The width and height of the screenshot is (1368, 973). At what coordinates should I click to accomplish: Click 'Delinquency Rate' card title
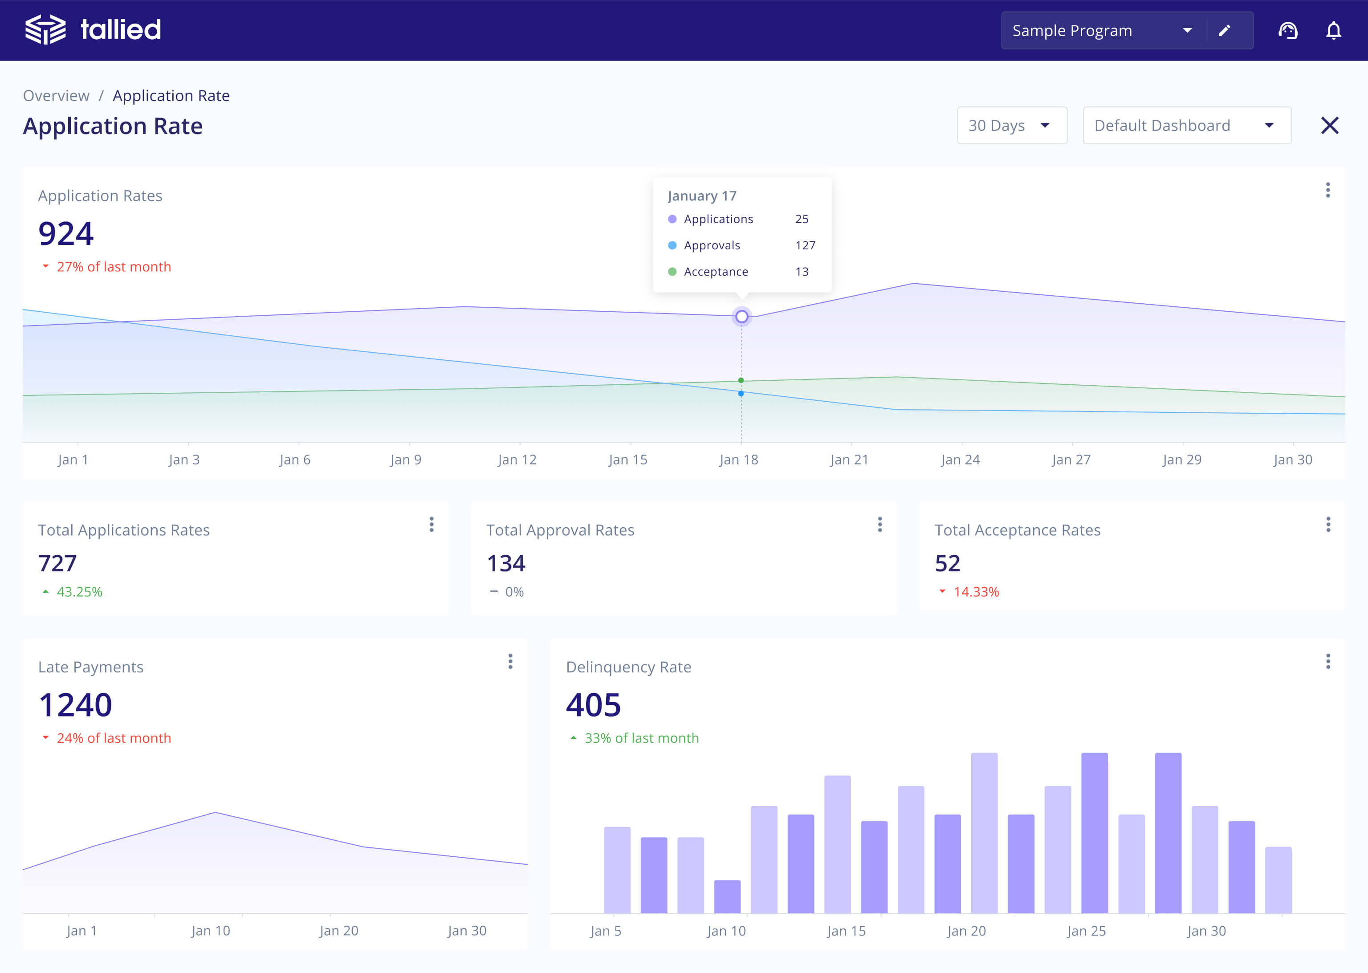click(628, 667)
